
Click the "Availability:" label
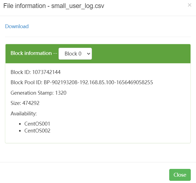23,113
